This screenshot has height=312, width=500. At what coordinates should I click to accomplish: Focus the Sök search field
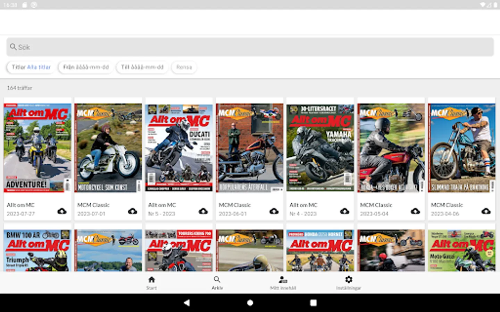pos(250,47)
